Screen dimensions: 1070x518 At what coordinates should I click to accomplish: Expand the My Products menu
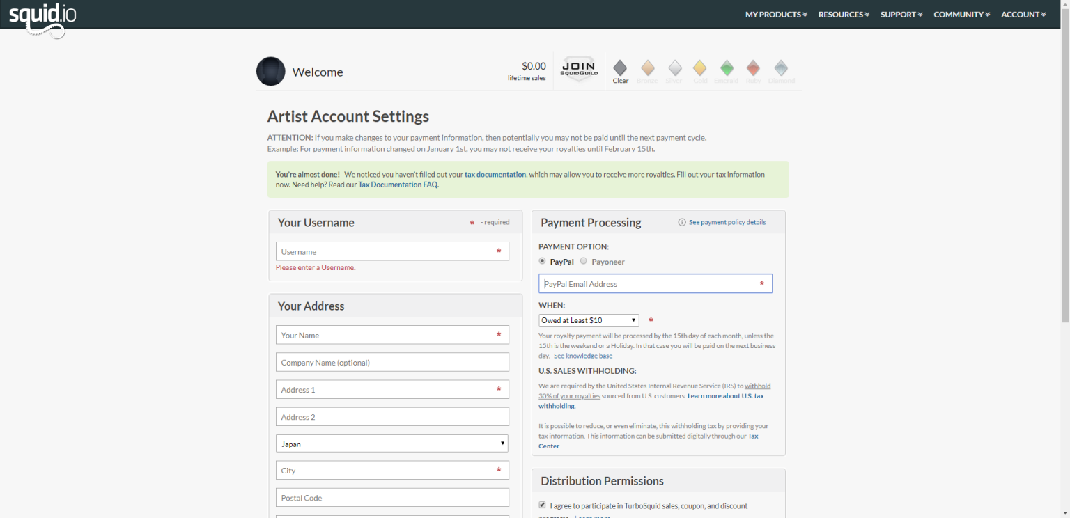pos(776,15)
